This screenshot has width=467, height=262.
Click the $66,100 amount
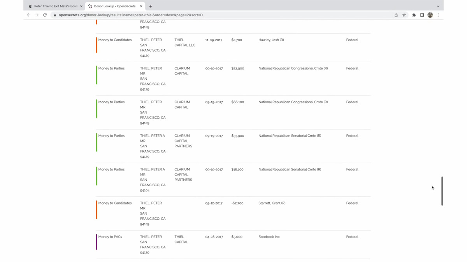coord(237,102)
